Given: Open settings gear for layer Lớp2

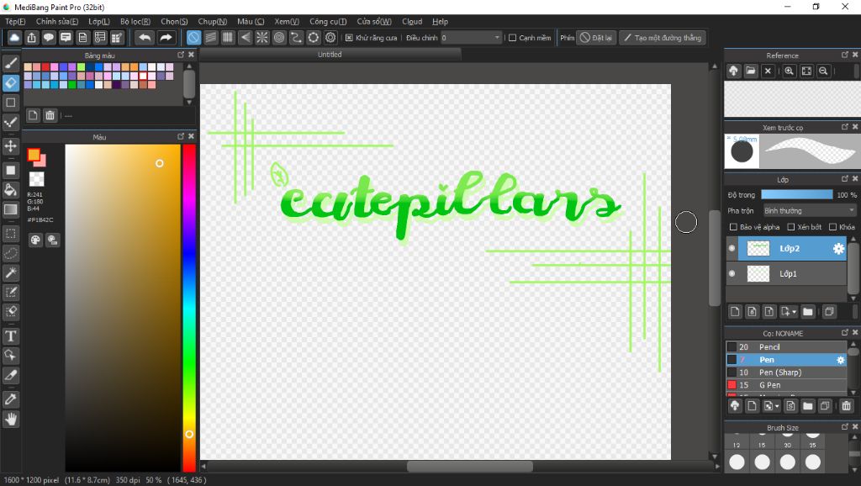Looking at the screenshot, I should pyautogui.click(x=838, y=249).
